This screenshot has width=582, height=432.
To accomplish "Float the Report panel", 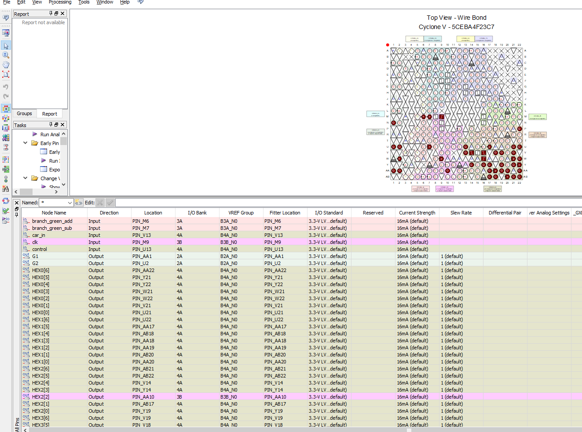I will (56, 14).
